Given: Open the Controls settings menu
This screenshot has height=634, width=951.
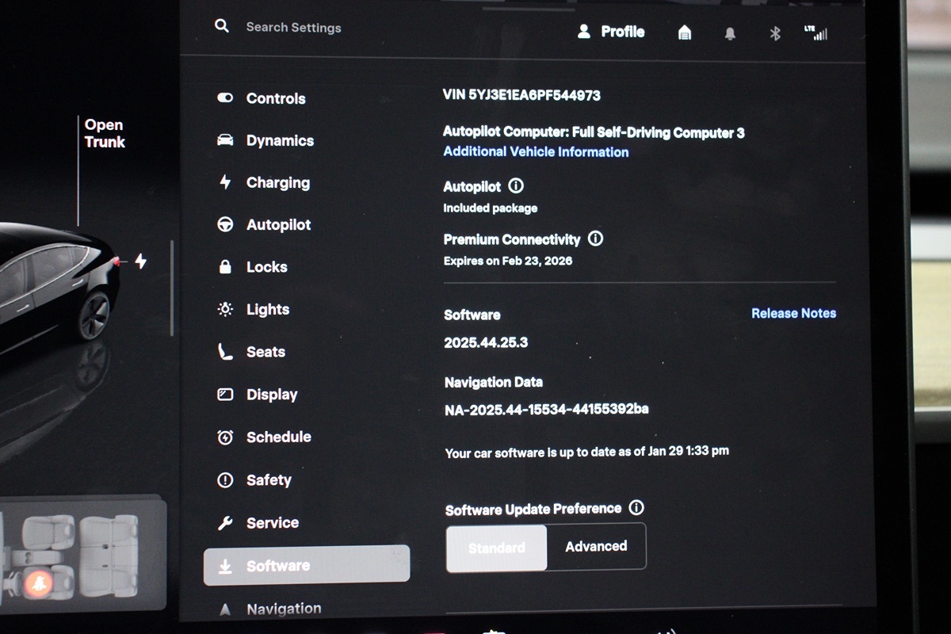Looking at the screenshot, I should [x=275, y=98].
